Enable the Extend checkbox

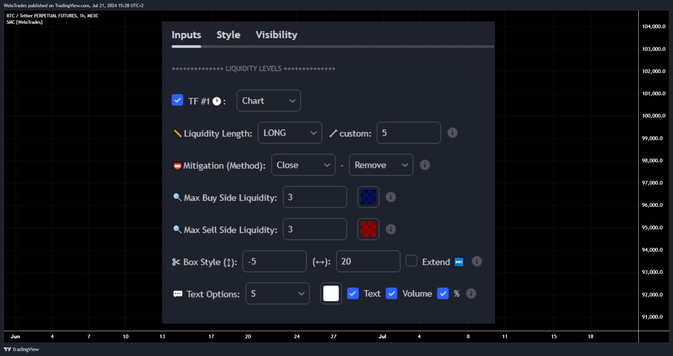pyautogui.click(x=411, y=261)
